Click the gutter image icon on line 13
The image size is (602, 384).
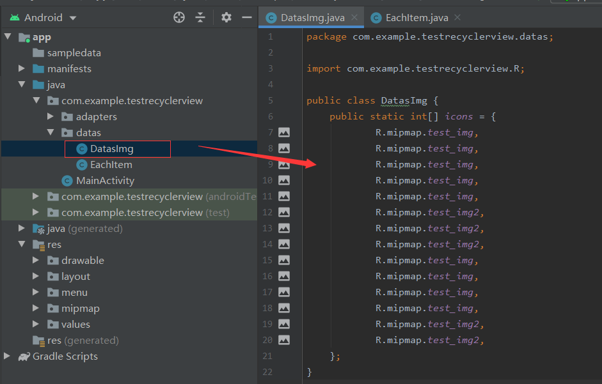(x=283, y=228)
